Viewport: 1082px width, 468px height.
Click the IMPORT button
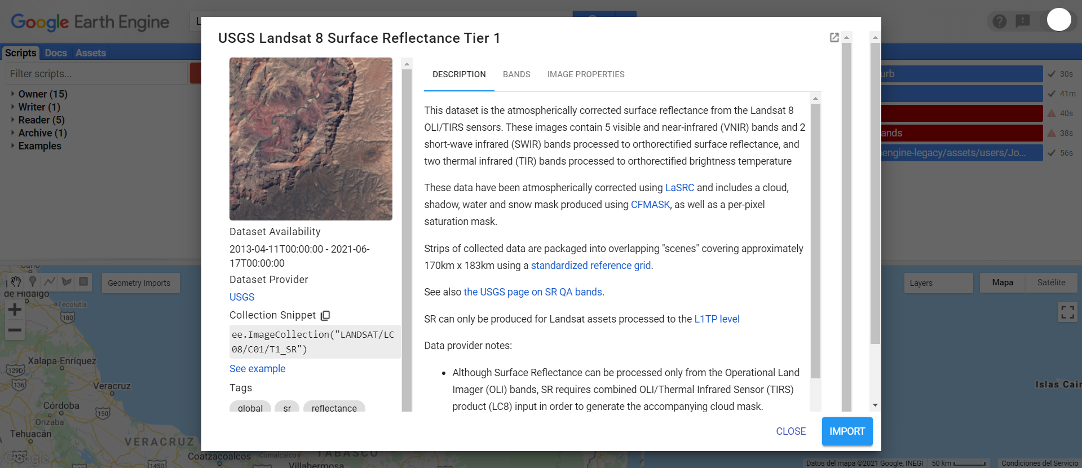tap(847, 431)
